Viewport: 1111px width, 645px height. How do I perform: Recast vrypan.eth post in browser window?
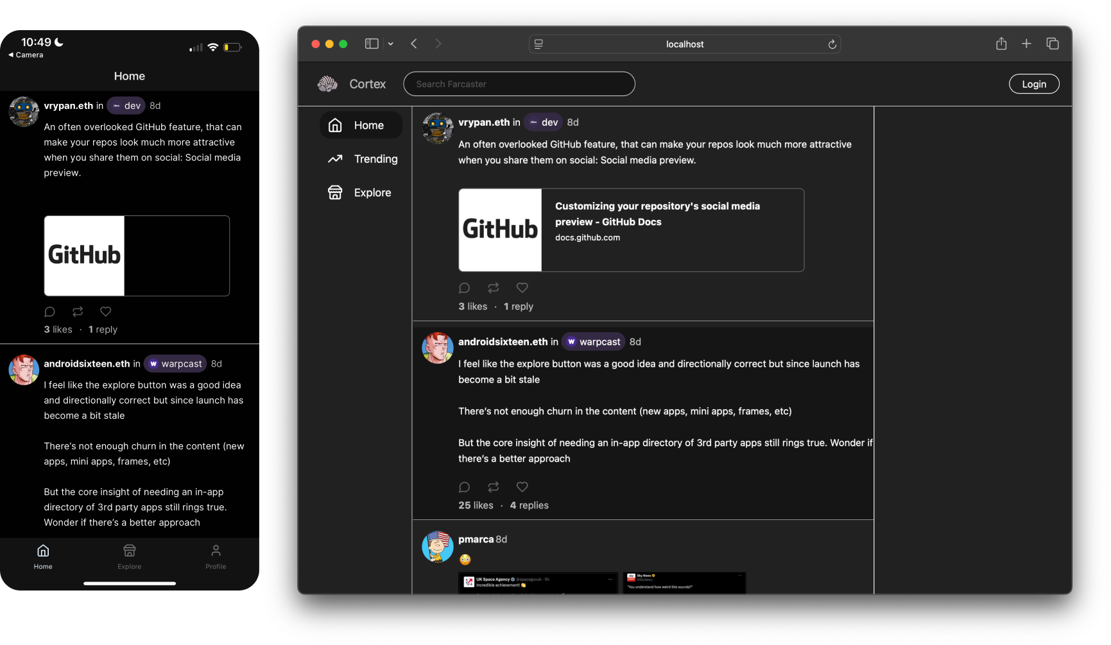click(494, 288)
